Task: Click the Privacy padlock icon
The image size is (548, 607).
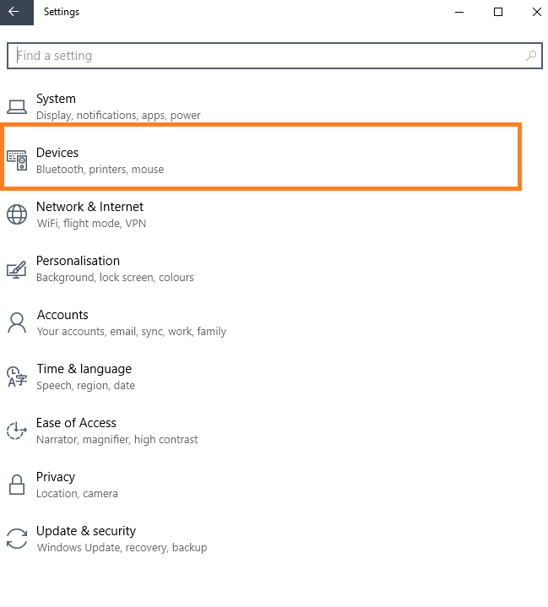Action: 17,485
